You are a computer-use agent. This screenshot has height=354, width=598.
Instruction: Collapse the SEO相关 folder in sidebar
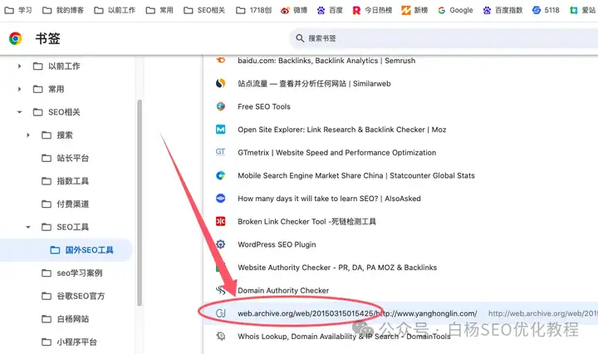click(x=19, y=112)
